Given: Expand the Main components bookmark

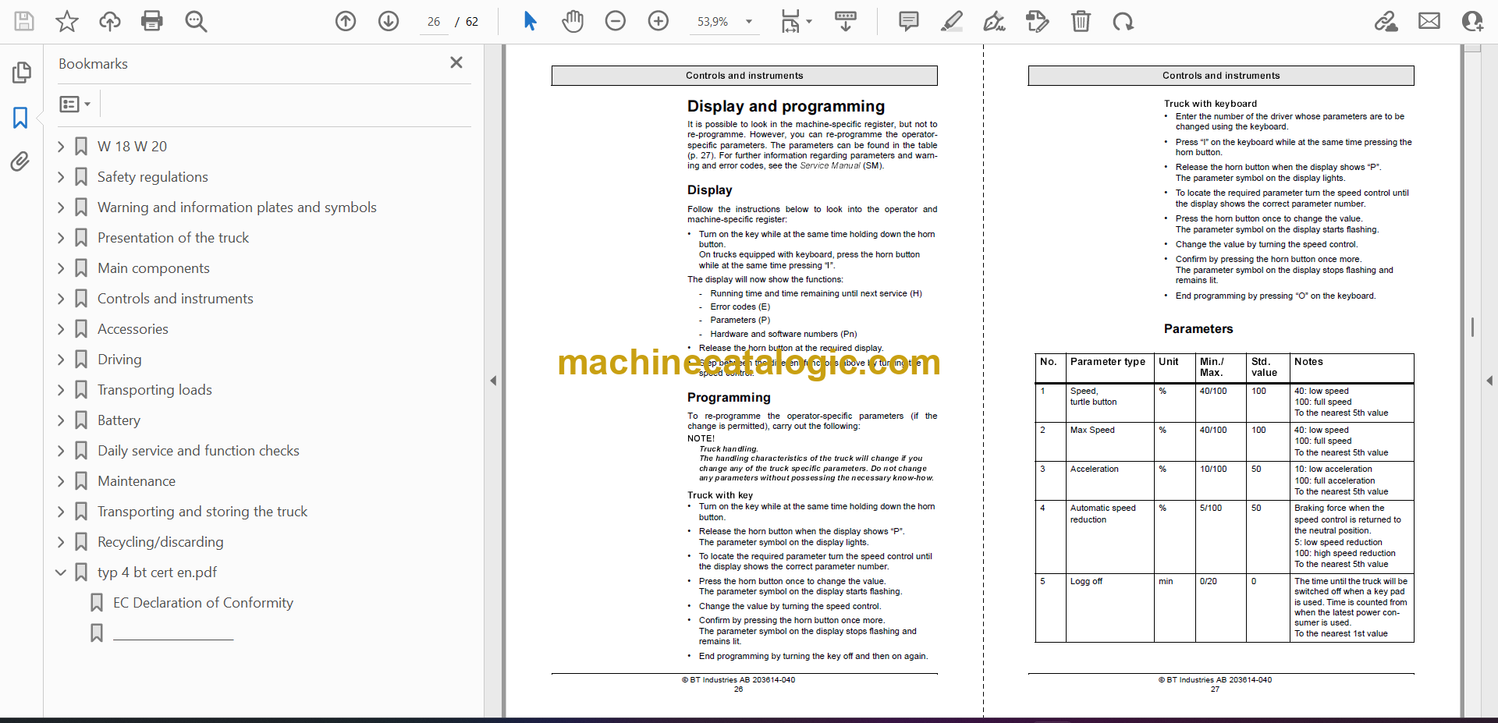Looking at the screenshot, I should pos(61,268).
